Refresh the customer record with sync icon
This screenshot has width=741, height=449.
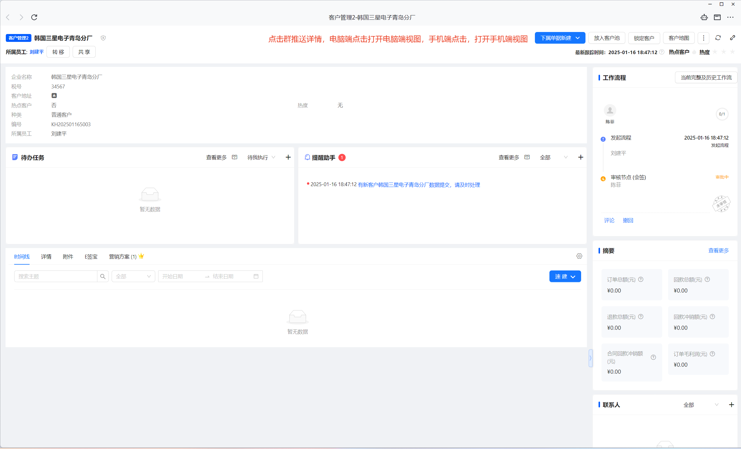pos(718,38)
